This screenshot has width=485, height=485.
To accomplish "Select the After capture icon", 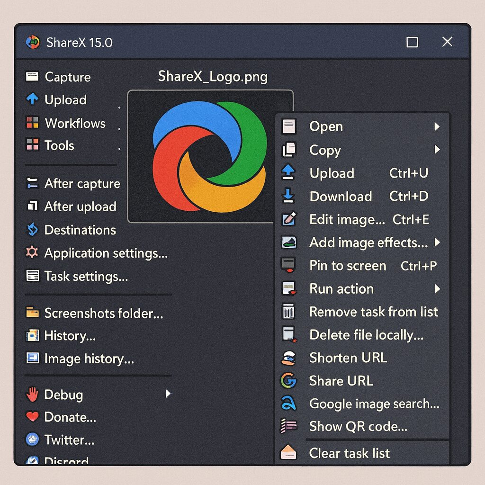I will coord(32,183).
